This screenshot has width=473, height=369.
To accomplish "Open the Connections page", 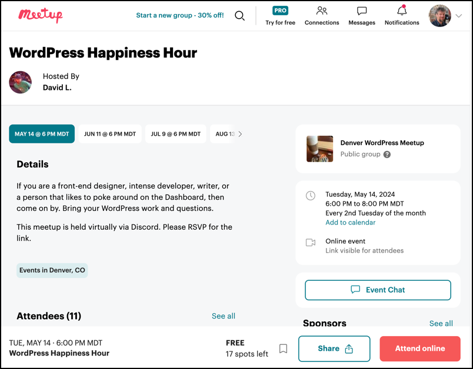I will coord(322,16).
